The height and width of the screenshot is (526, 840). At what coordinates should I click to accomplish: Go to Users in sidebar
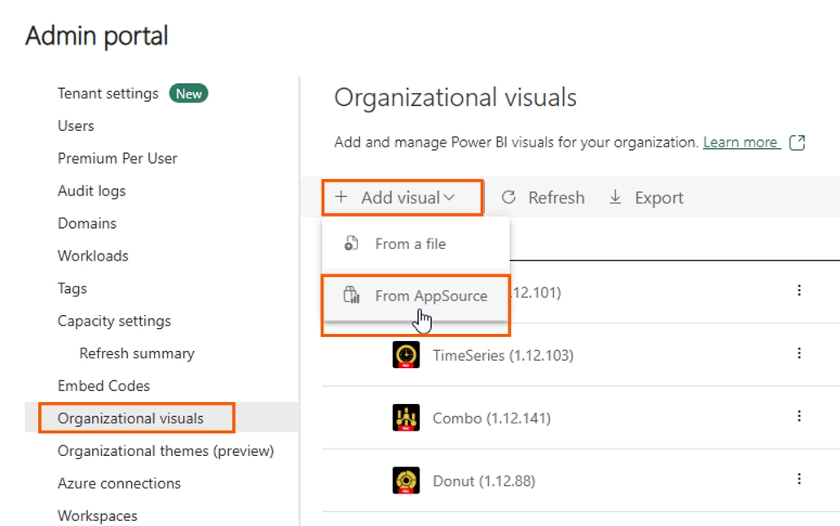click(x=76, y=126)
